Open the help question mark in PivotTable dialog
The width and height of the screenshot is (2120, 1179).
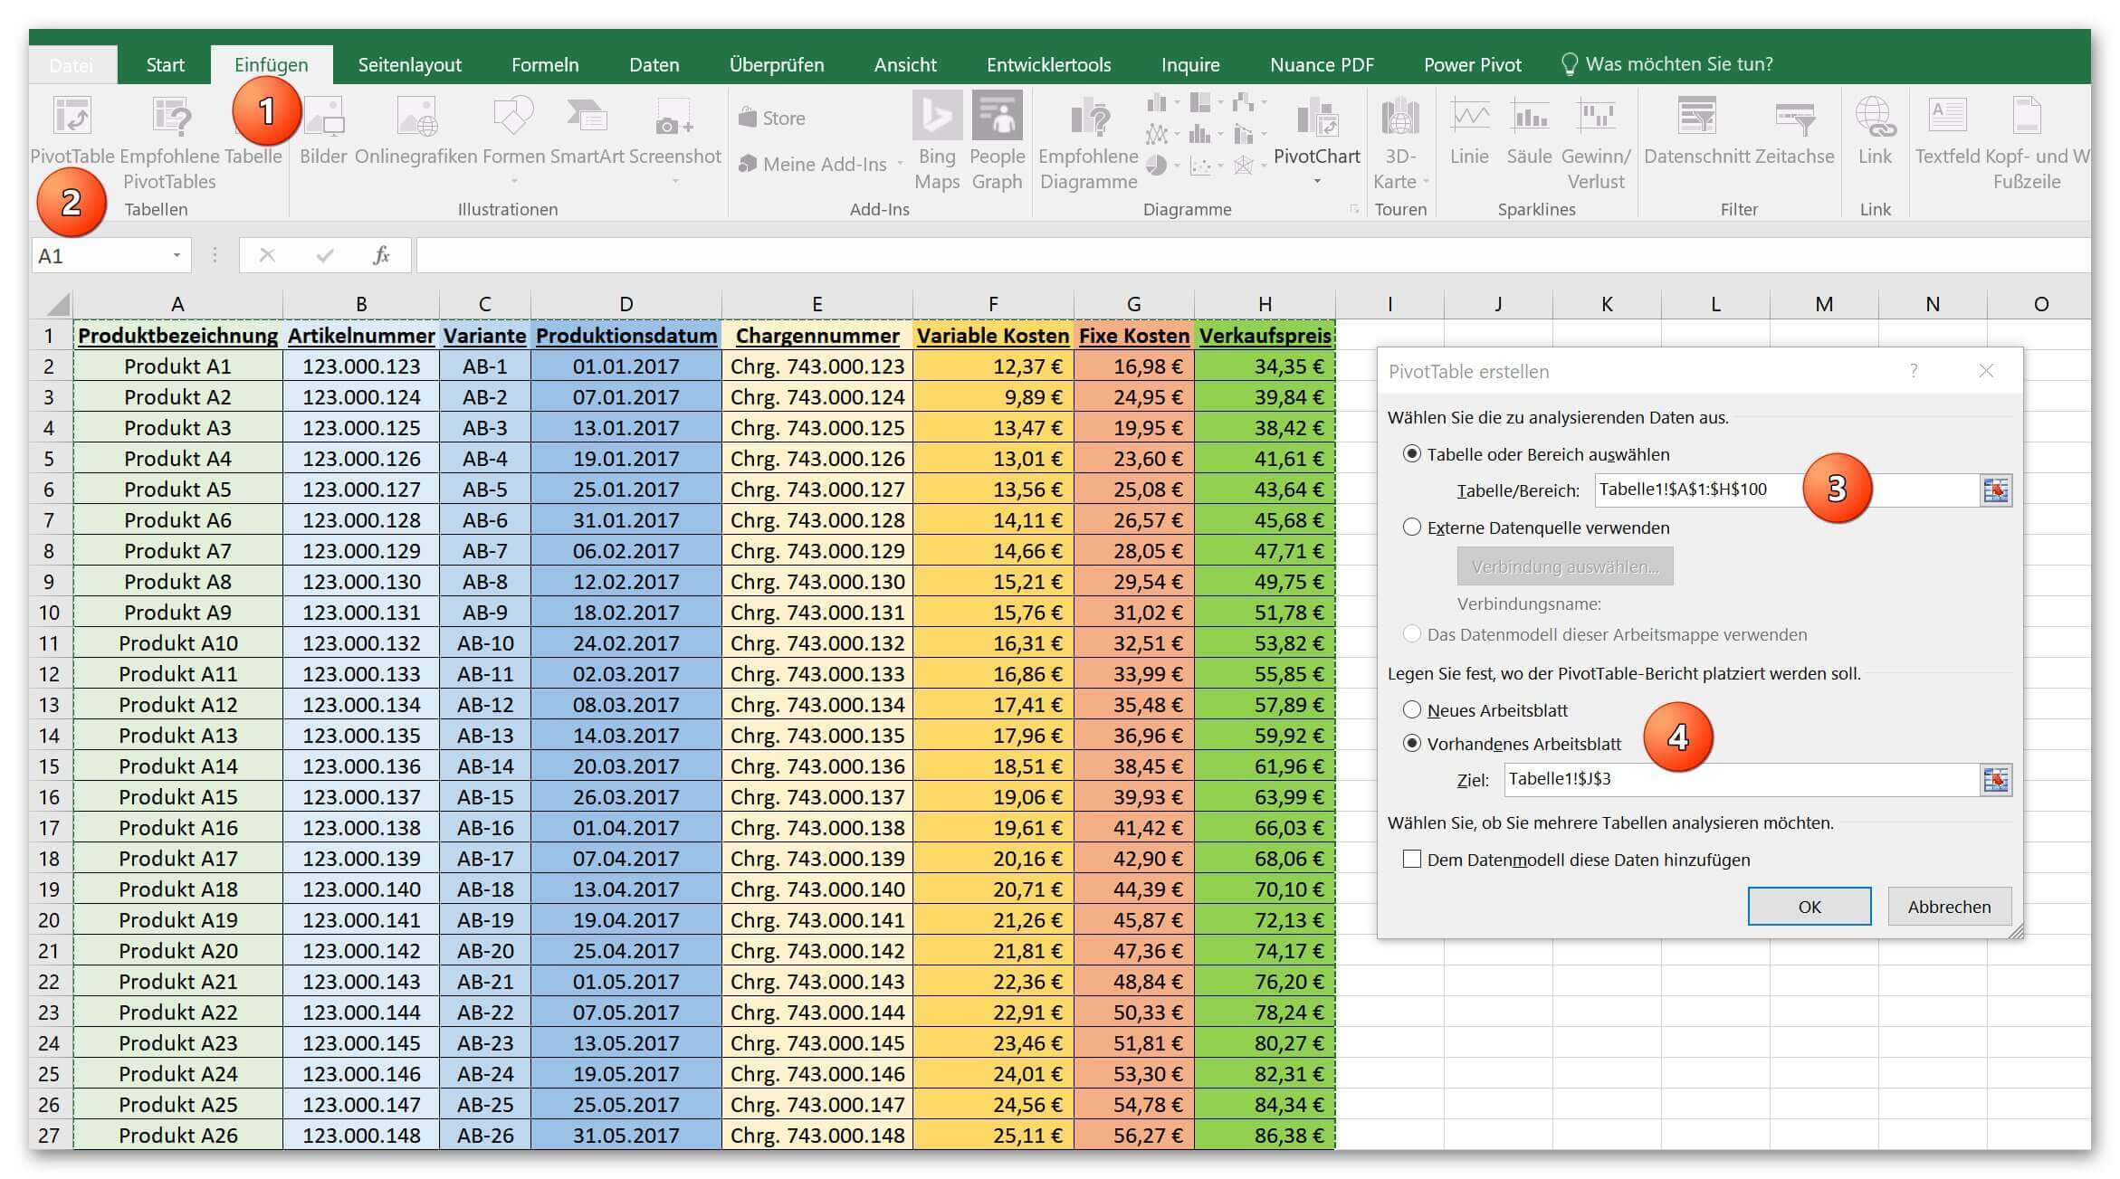coord(1913,371)
